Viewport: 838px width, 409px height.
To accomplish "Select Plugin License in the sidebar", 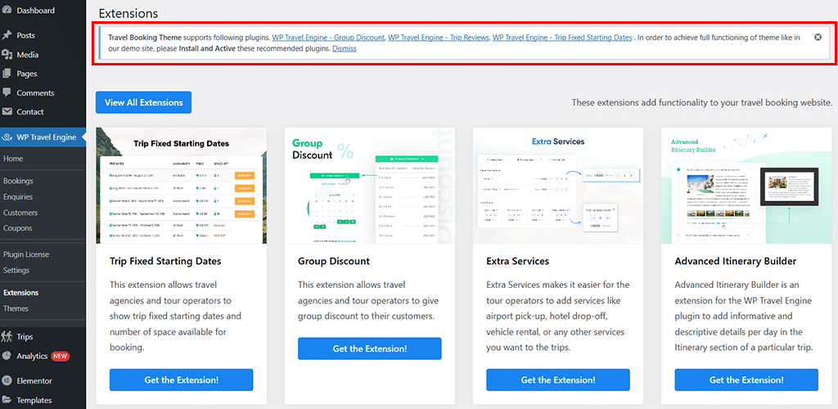I will tap(26, 254).
